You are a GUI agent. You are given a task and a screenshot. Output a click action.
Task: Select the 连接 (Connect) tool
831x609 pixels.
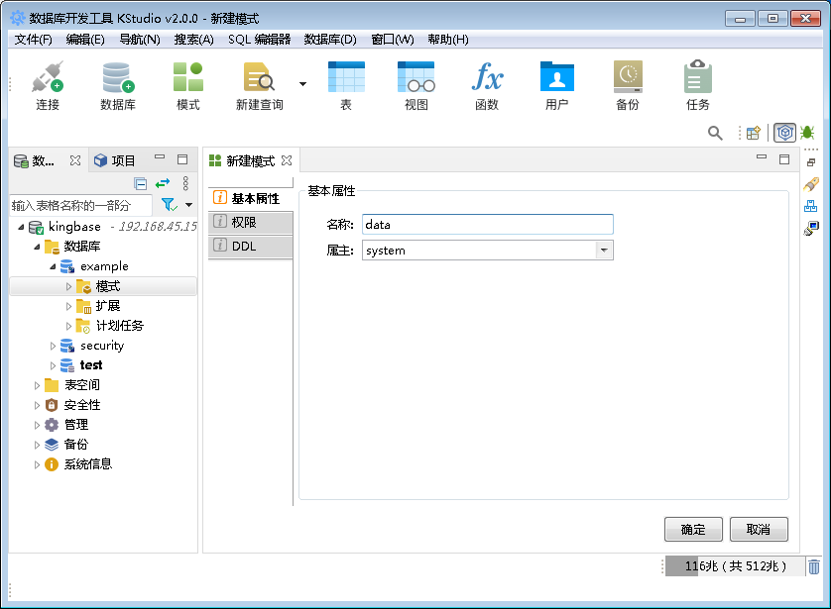pos(46,84)
